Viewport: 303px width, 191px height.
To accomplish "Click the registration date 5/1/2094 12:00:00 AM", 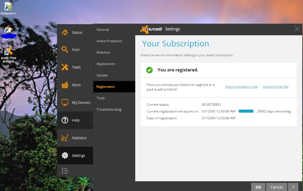I will coord(219,118).
